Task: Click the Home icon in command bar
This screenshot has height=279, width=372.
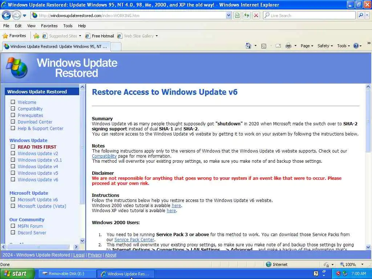Action: click(248, 46)
